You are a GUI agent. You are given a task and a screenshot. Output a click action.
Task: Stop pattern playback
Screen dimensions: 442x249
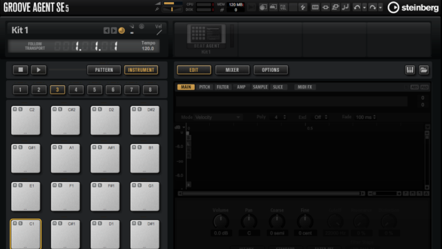point(21,70)
